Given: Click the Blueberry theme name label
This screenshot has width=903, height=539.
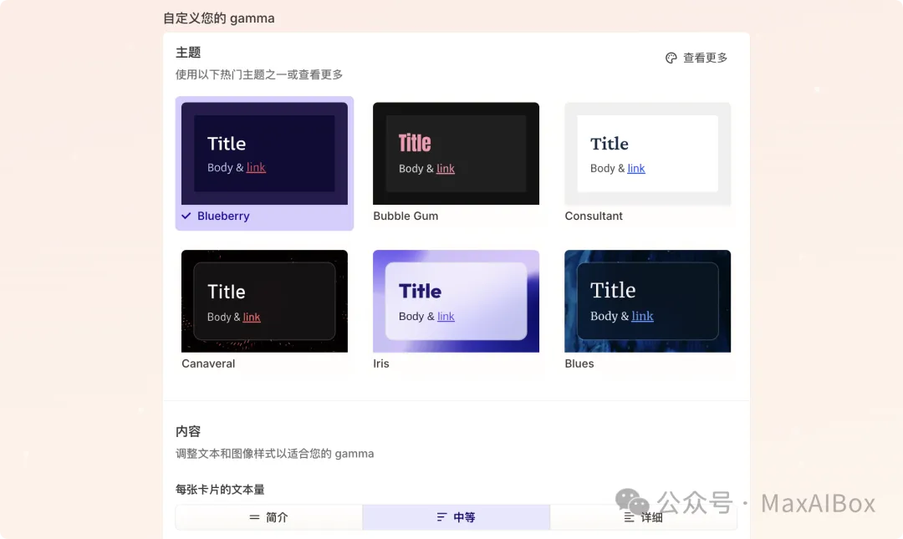Looking at the screenshot, I should tap(223, 216).
